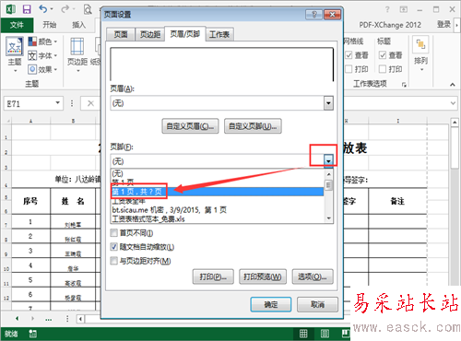This screenshot has width=461, height=341.
Task: Toggle headings View (查看) checkbox
Action: (x=383, y=55)
